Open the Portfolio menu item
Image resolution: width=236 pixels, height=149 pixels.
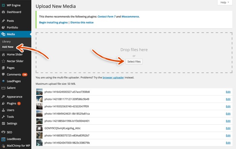coord(12,28)
